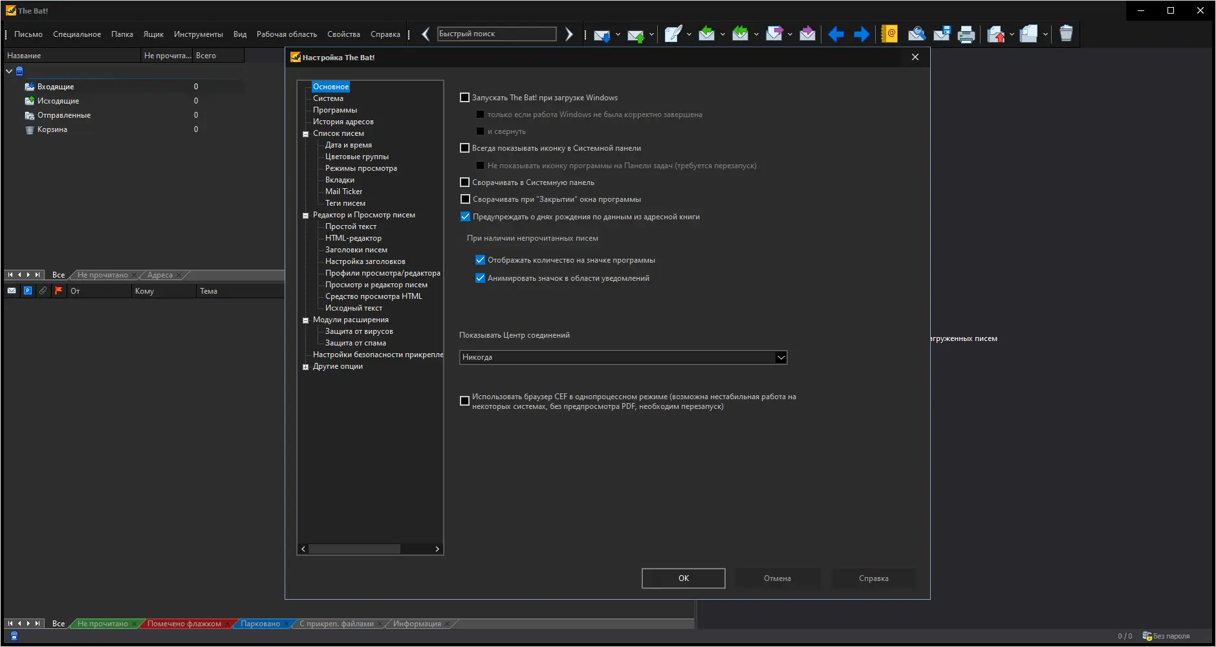The image size is (1216, 647).
Task: Click the quick search previous arrow
Action: coord(426,34)
